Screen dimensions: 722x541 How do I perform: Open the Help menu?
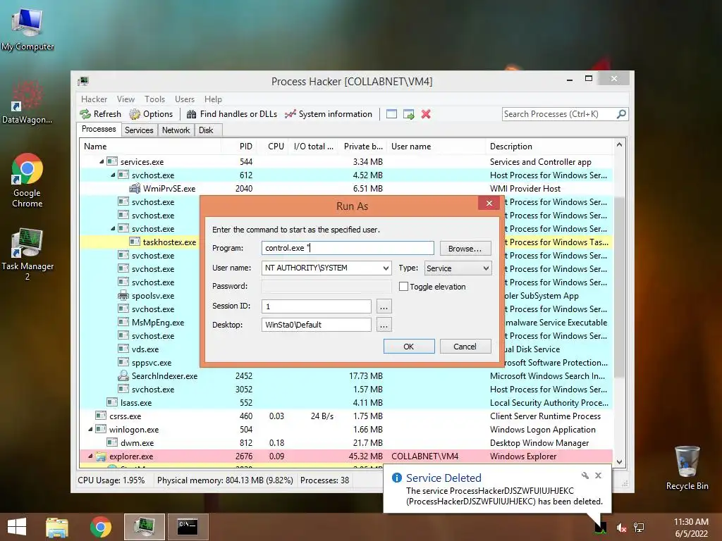click(213, 99)
